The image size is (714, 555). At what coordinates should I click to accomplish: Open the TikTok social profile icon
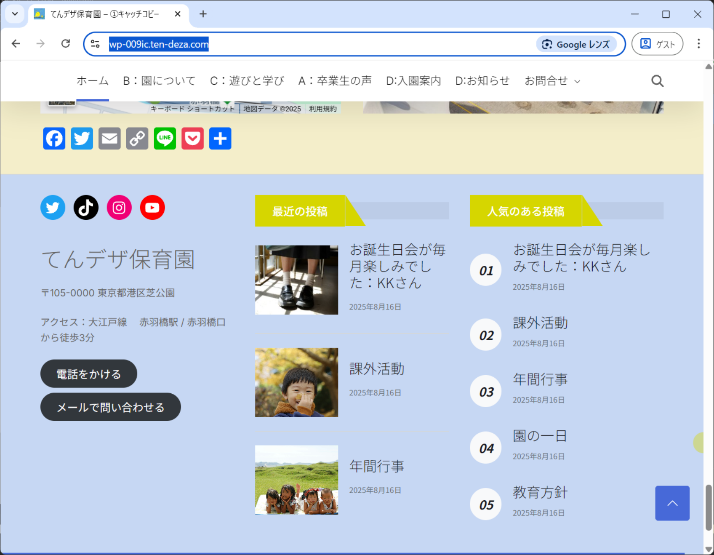coord(86,207)
